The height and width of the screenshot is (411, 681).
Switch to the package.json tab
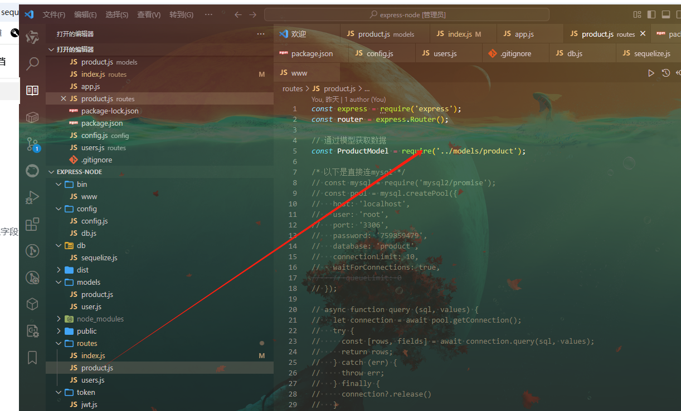click(312, 53)
